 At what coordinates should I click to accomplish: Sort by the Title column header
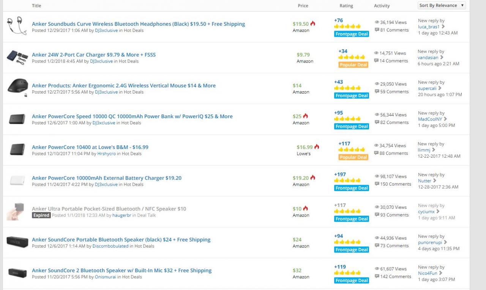click(x=36, y=6)
